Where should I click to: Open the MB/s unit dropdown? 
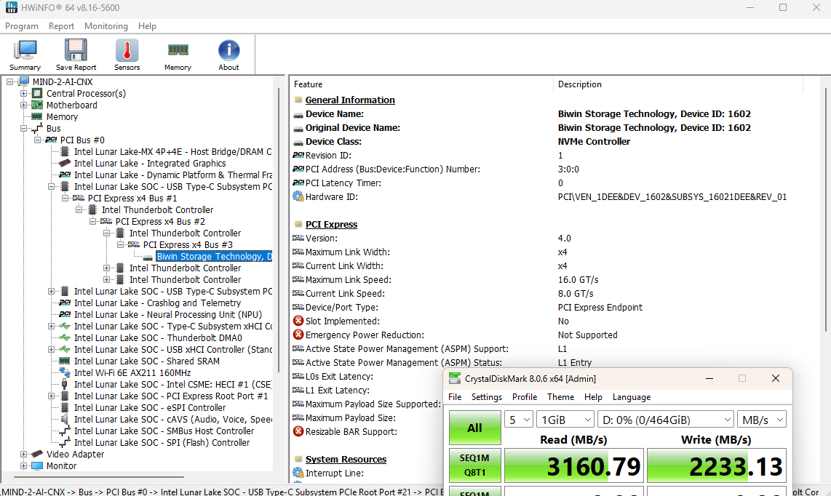(762, 420)
